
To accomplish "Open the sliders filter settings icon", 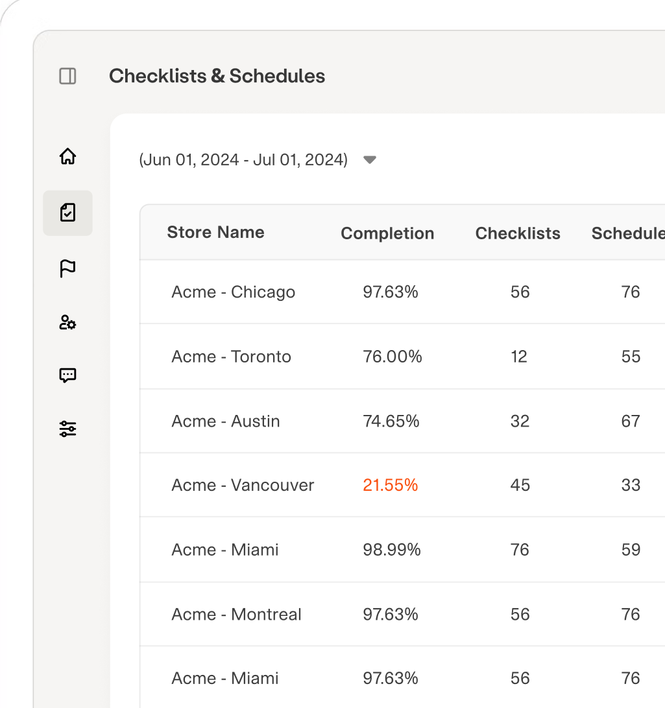I will pyautogui.click(x=67, y=429).
